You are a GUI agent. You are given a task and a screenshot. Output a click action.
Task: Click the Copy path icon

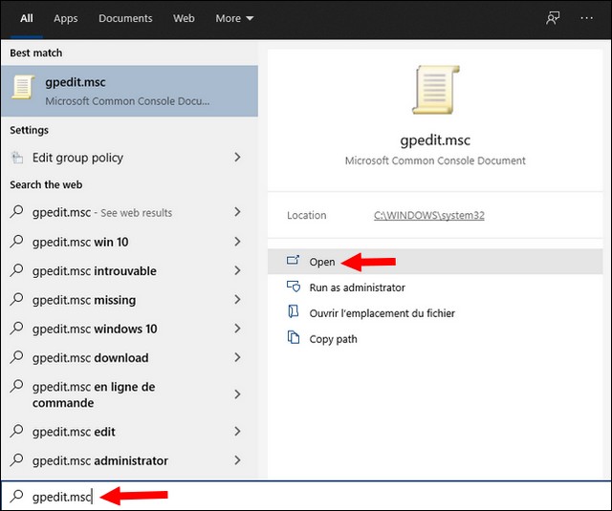[x=294, y=337]
